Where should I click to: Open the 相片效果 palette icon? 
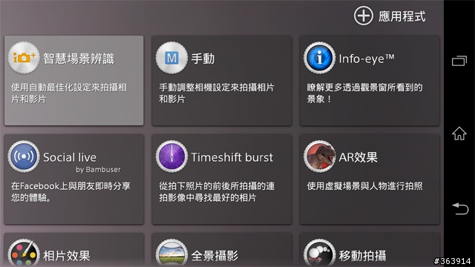point(24,253)
